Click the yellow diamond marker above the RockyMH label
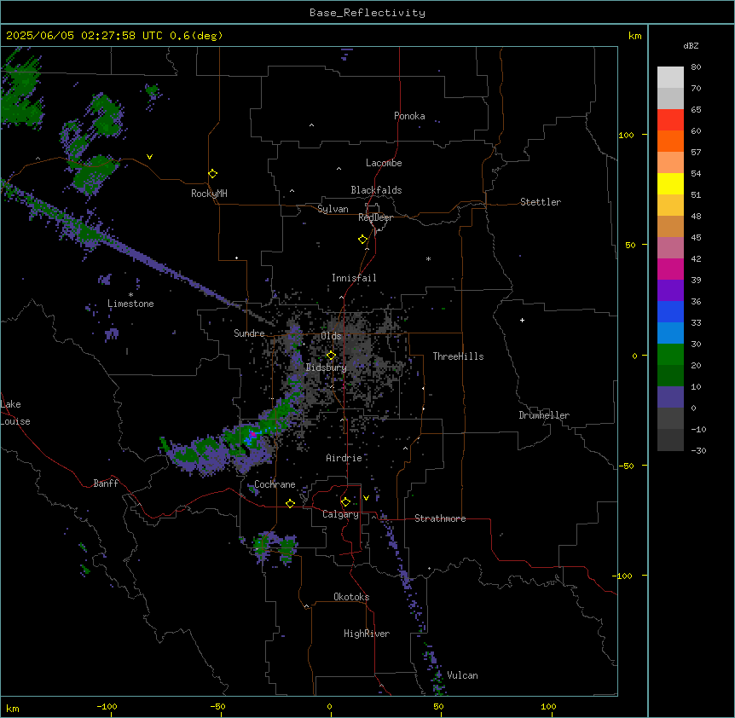Screen dimensions: 735x718 (212, 174)
